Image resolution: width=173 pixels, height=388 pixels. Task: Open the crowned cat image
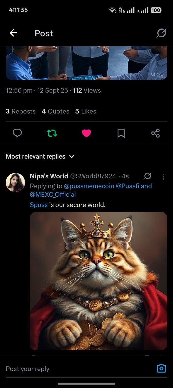pos(98,281)
